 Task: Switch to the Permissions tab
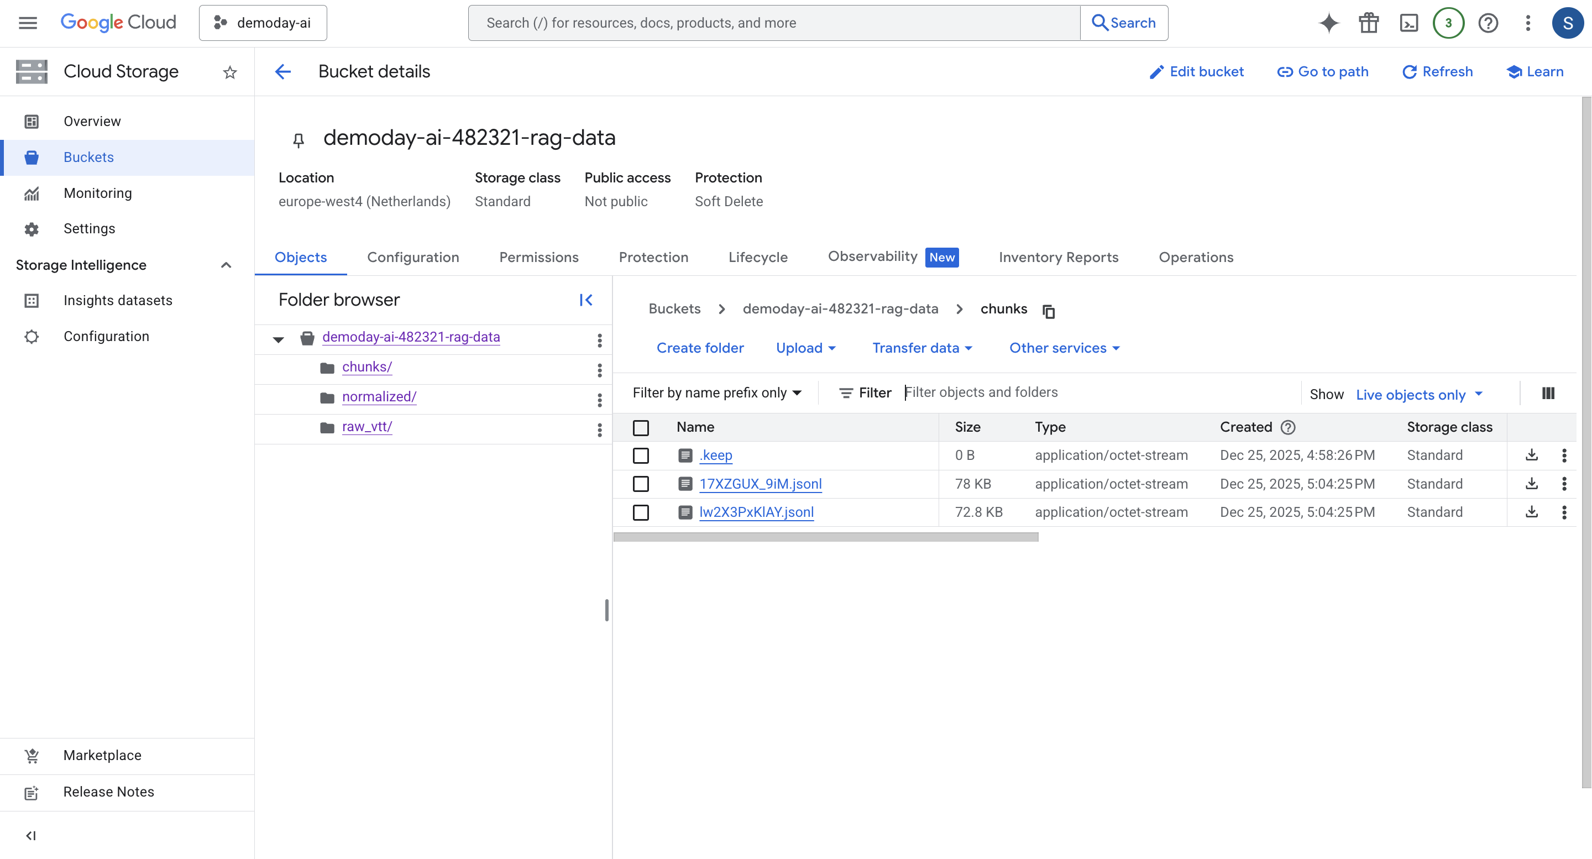coord(538,257)
